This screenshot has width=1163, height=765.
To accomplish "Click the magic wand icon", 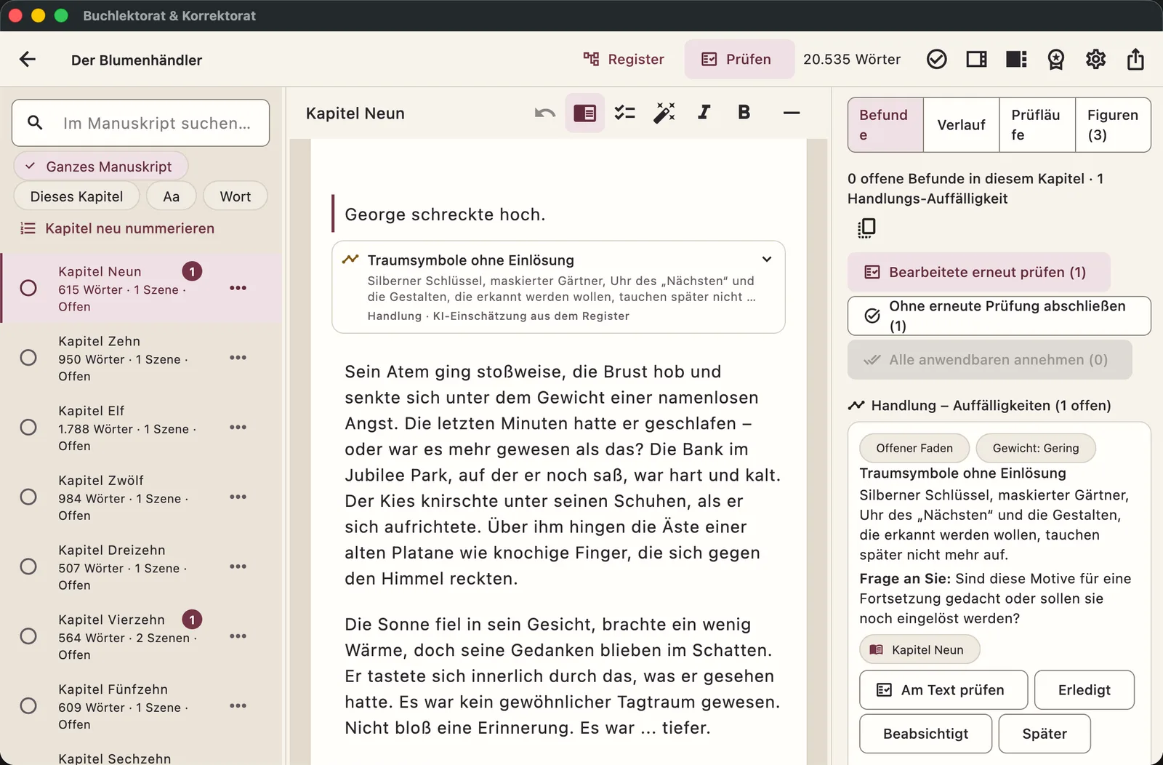I will tap(664, 113).
